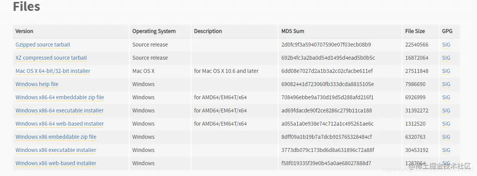Click the MD5 Sum column header
Image resolution: width=477 pixels, height=176 pixels.
293,31
